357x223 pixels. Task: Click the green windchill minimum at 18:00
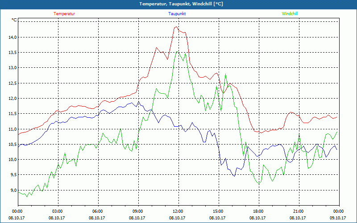click(259, 183)
